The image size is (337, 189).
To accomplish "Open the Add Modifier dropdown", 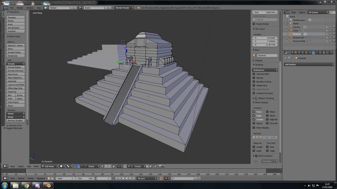I will (309, 65).
